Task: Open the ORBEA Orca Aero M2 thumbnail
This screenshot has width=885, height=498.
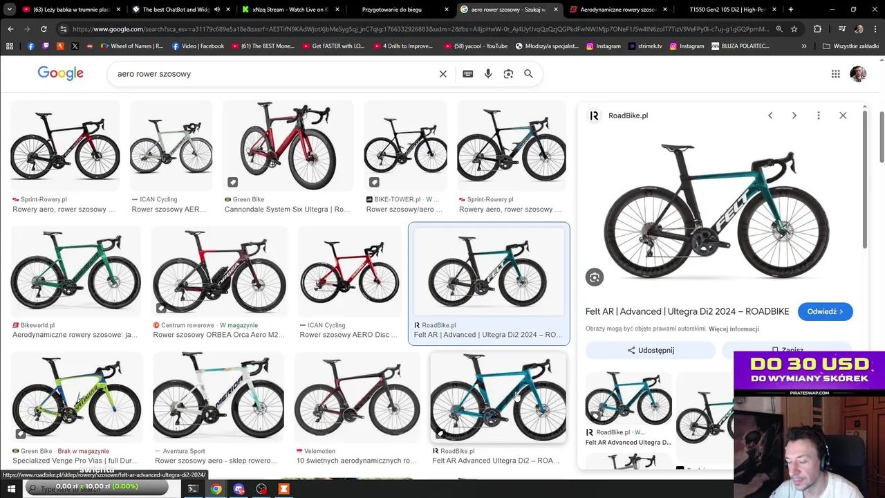Action: (x=219, y=272)
